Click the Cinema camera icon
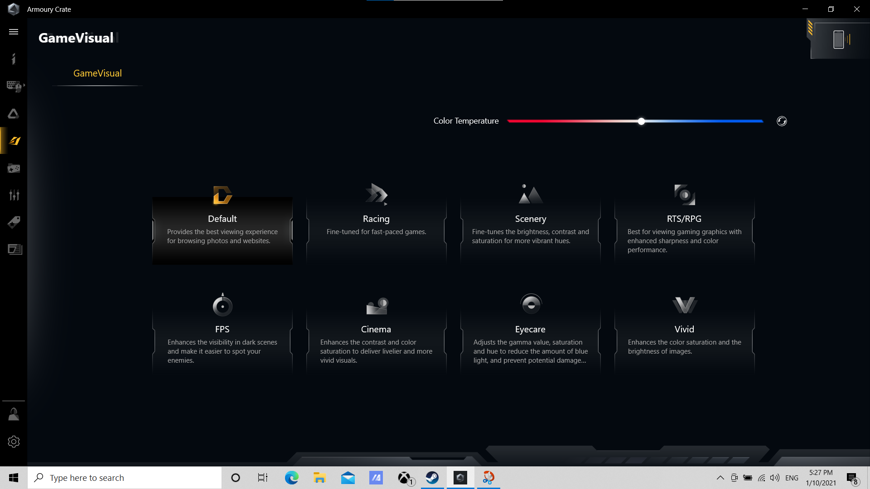The height and width of the screenshot is (489, 870). pos(377,306)
